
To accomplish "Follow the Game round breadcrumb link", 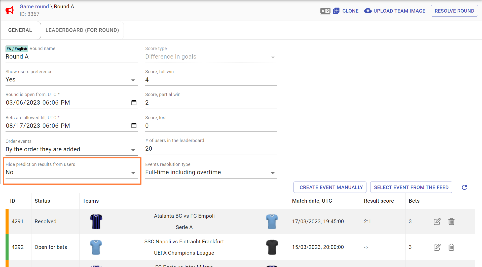I will pos(34,7).
